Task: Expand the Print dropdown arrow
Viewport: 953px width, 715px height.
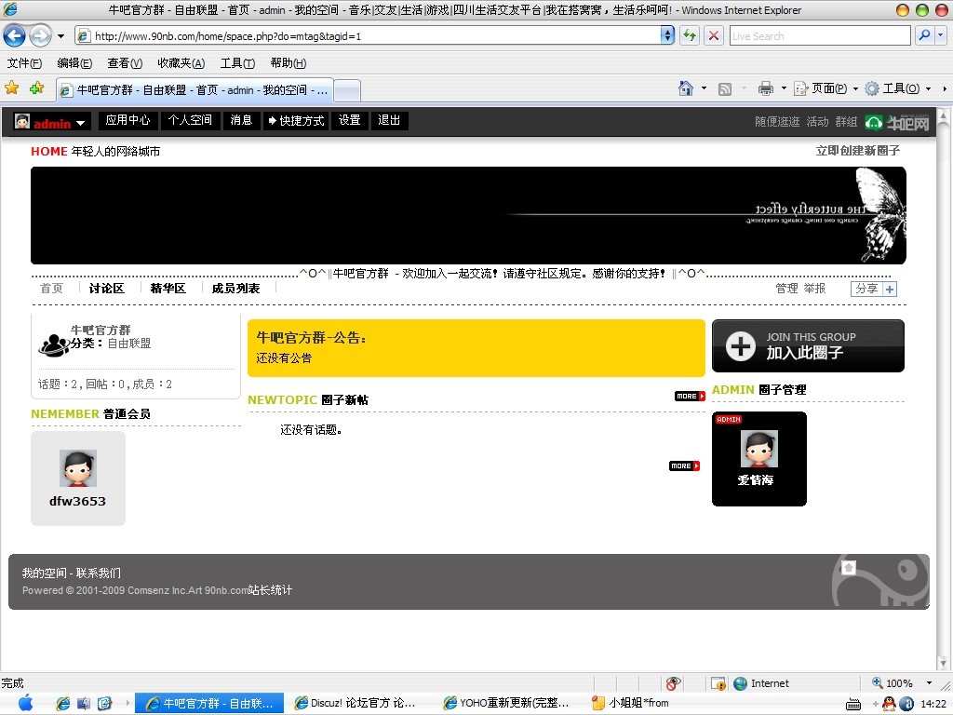Action: click(784, 88)
